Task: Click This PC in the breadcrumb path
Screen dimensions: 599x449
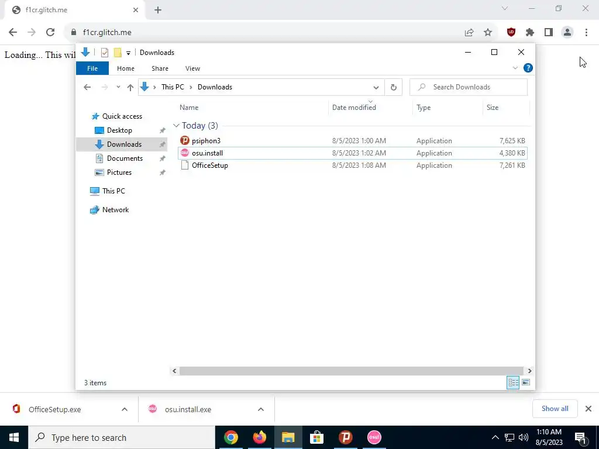Action: [173, 87]
